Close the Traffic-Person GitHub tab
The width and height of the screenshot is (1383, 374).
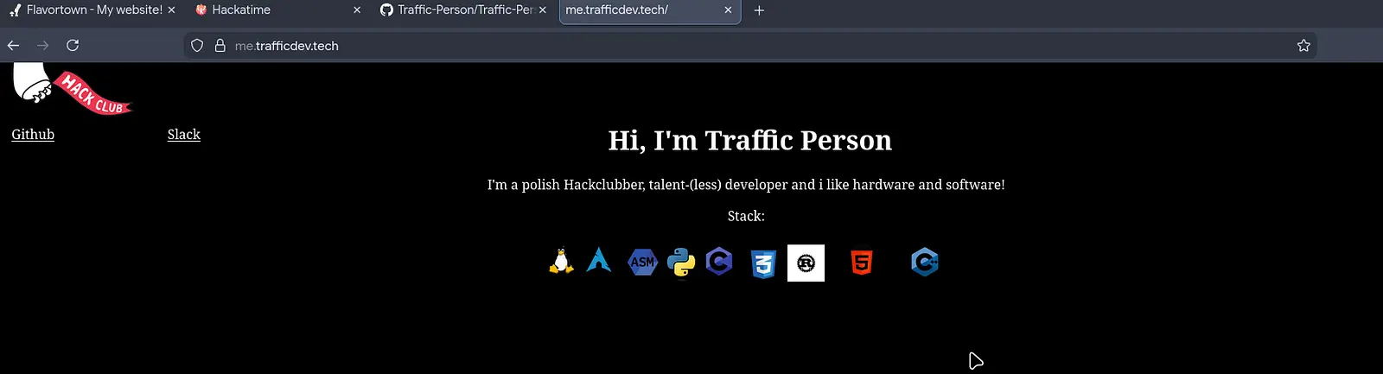(x=543, y=10)
